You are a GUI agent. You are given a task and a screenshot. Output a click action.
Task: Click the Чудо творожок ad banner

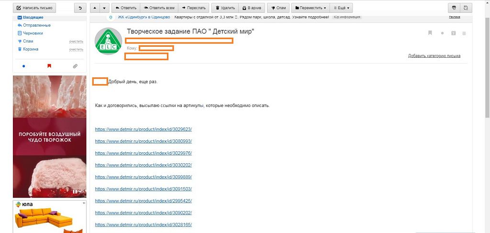[x=50, y=137]
